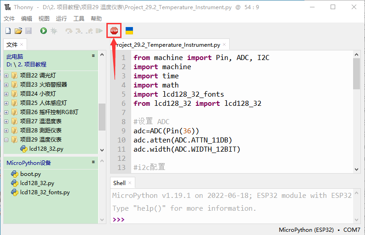Switch to the Shell tab

click(x=119, y=183)
